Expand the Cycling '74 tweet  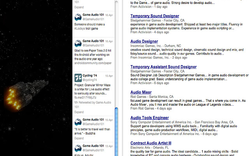click(x=79, y=112)
